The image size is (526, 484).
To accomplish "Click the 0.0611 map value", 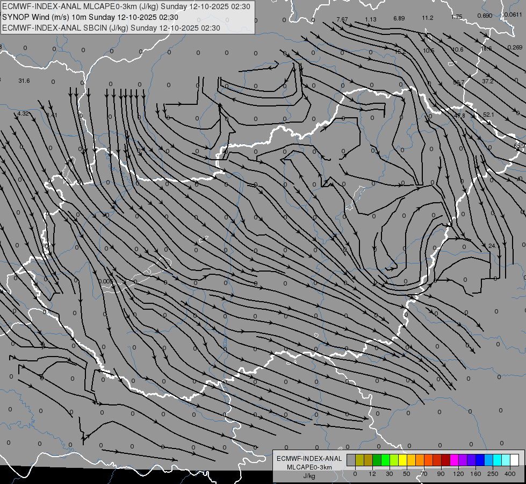I will coord(513,15).
